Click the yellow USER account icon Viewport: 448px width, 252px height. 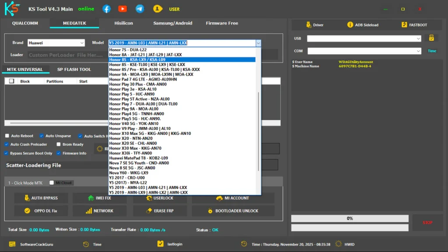coord(157,9)
